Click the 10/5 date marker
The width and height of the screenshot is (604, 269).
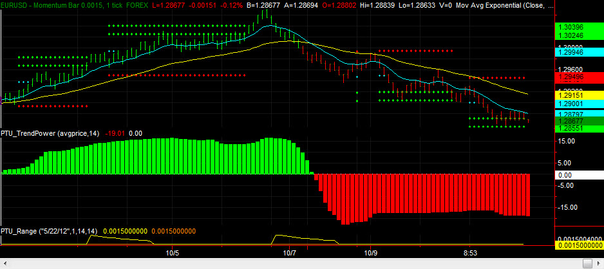click(x=172, y=253)
